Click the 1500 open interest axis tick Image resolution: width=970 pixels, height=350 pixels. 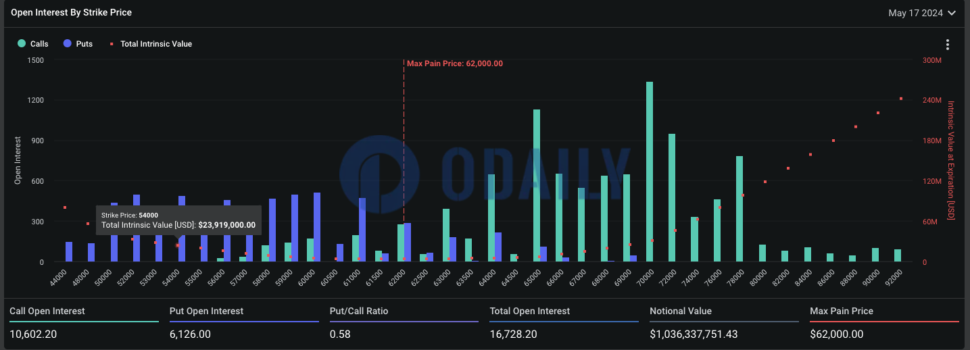[x=36, y=60]
